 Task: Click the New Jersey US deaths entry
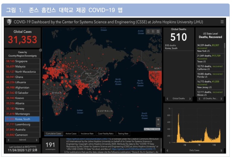pyautogui.click(x=210, y=84)
